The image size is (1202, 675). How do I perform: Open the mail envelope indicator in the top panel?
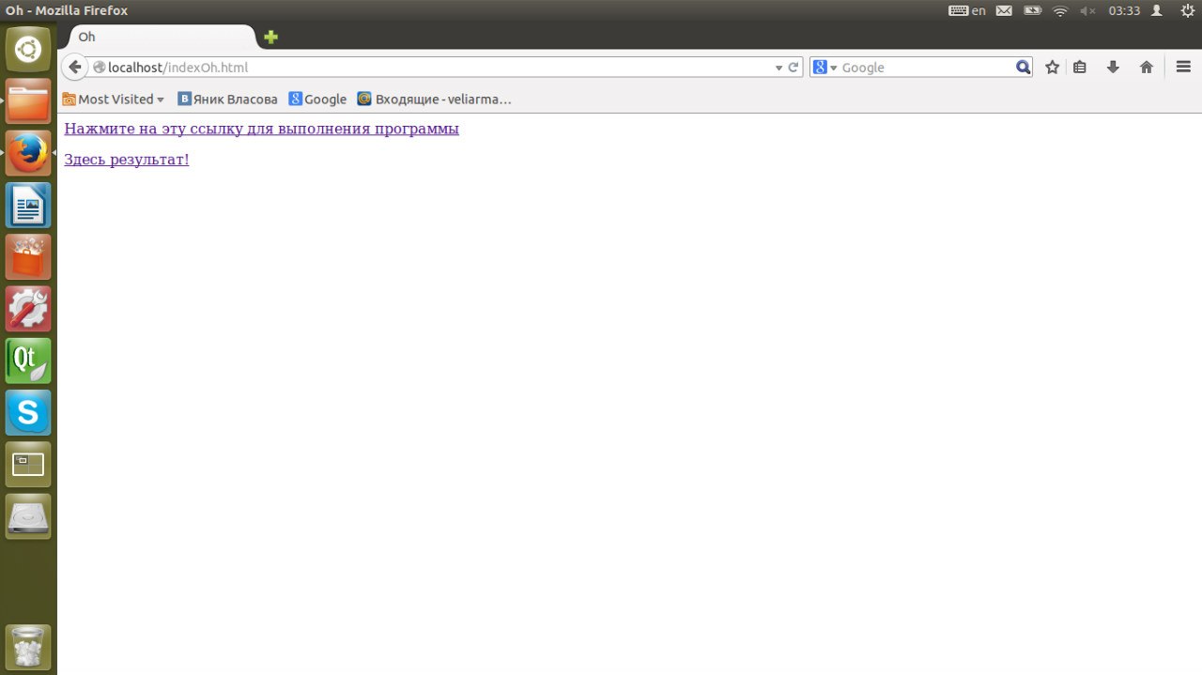(1004, 10)
